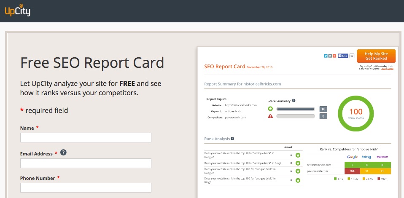The image size is (404, 198).
Task: Focus the Email Address input field
Action: 86,163
